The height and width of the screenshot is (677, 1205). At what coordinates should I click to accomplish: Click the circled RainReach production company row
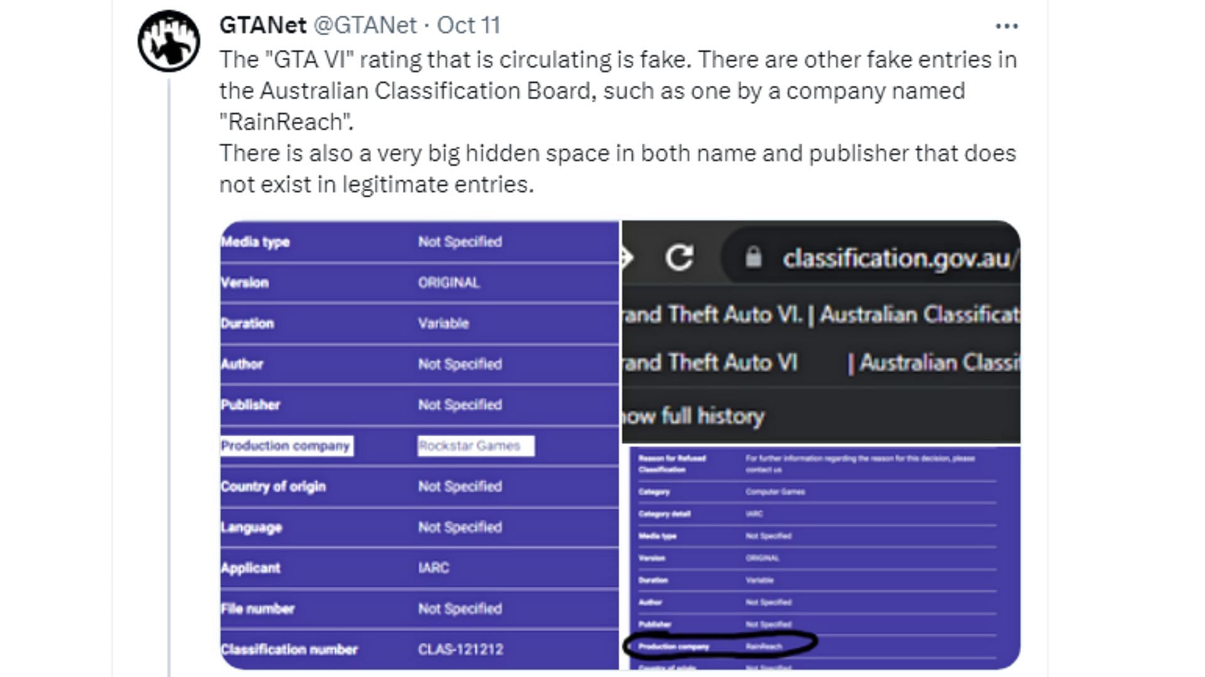point(720,646)
